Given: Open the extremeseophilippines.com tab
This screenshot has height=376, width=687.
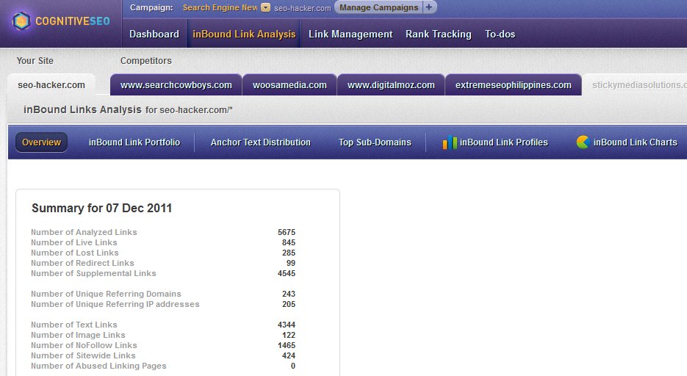Looking at the screenshot, I should (x=513, y=85).
